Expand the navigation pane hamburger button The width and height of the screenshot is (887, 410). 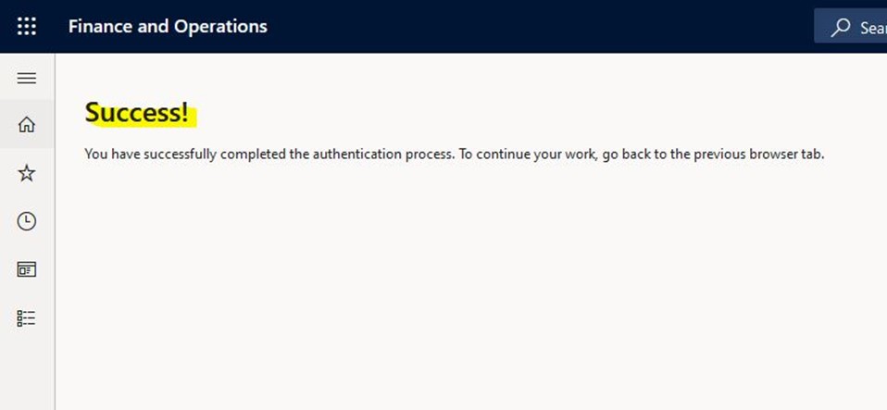click(27, 78)
